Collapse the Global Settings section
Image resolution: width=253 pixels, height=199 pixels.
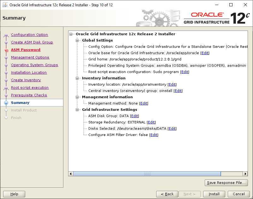click(x=77, y=40)
